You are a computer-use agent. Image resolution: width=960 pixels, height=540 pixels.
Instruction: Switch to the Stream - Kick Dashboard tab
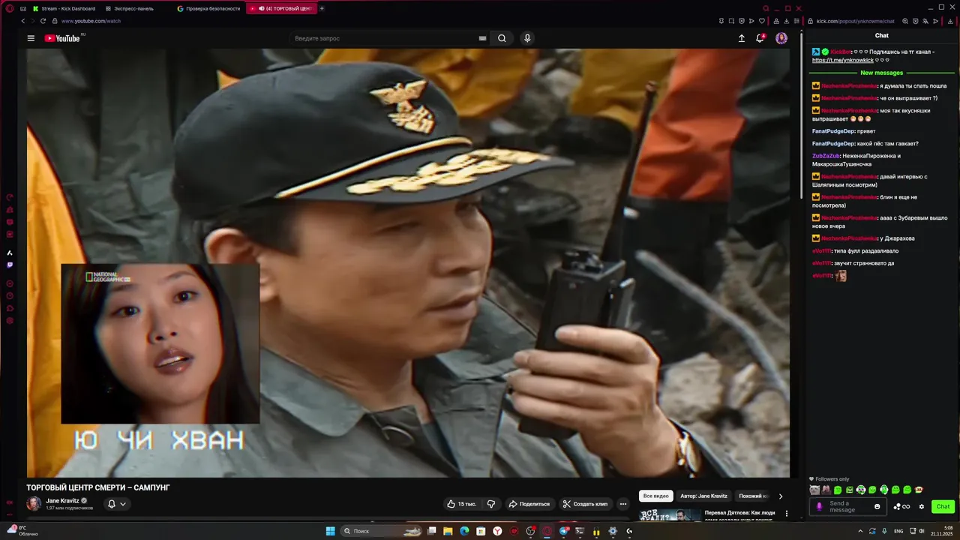pos(64,8)
